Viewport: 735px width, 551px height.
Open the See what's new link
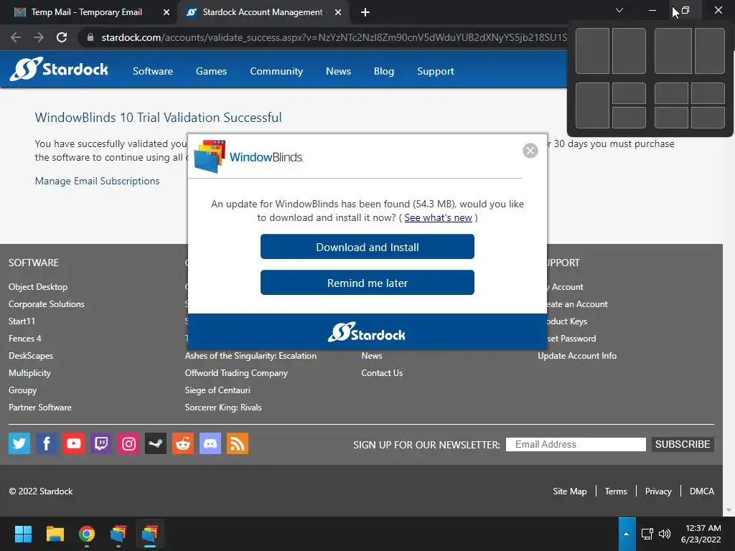pyautogui.click(x=439, y=218)
